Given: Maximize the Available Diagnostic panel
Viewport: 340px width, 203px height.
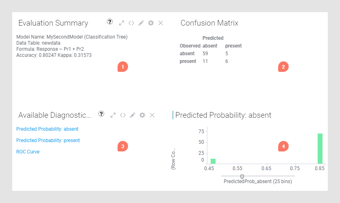Looking at the screenshot, I should tap(113, 115).
